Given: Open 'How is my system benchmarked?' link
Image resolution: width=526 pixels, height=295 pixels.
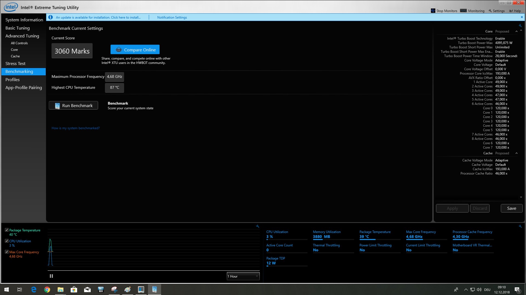Looking at the screenshot, I should tap(76, 128).
